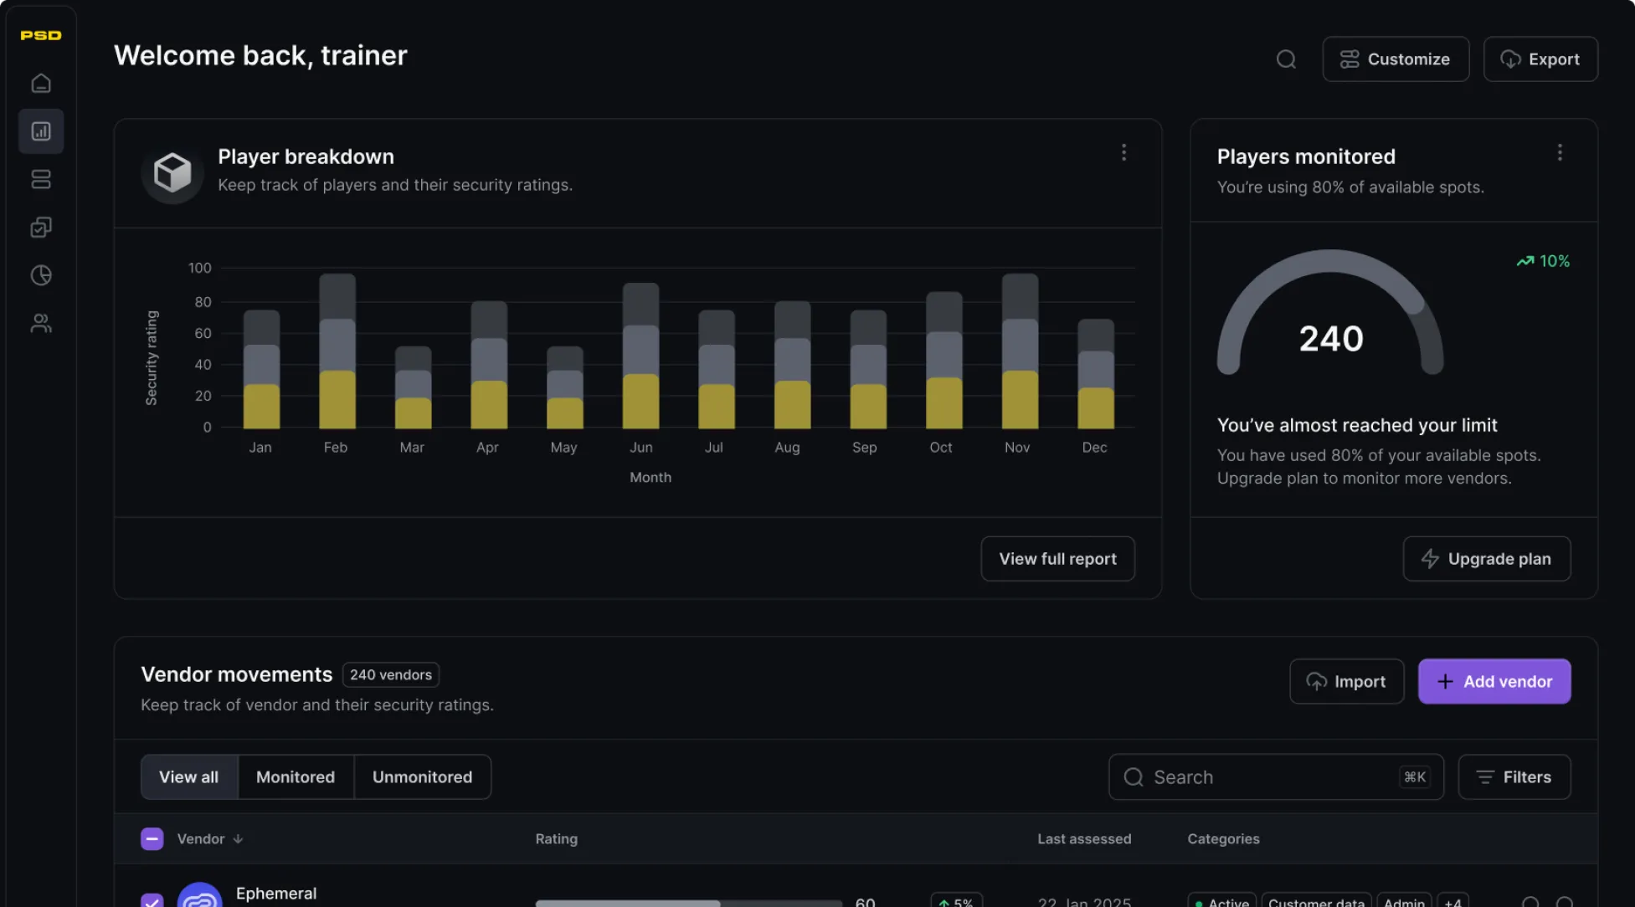Open the pie chart reports sidebar icon
The width and height of the screenshot is (1635, 907).
pos(40,274)
